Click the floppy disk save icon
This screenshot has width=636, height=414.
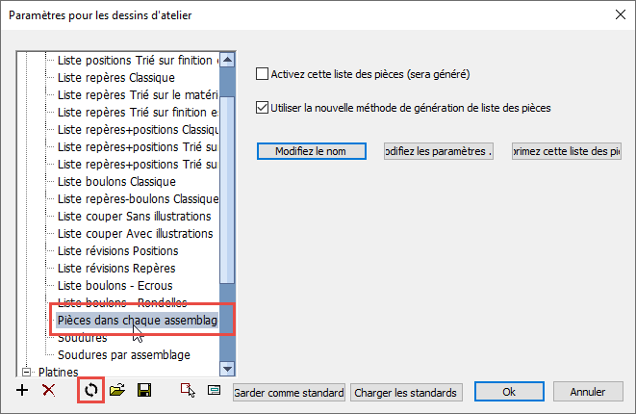(144, 391)
